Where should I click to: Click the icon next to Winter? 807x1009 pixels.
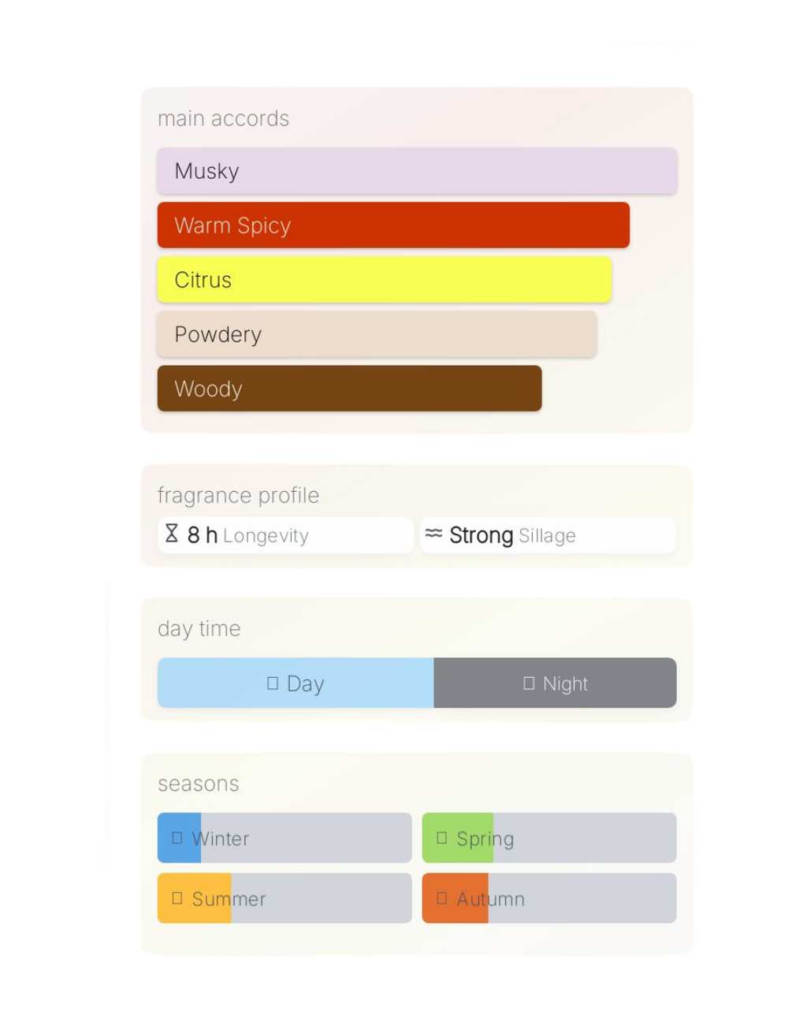[177, 838]
